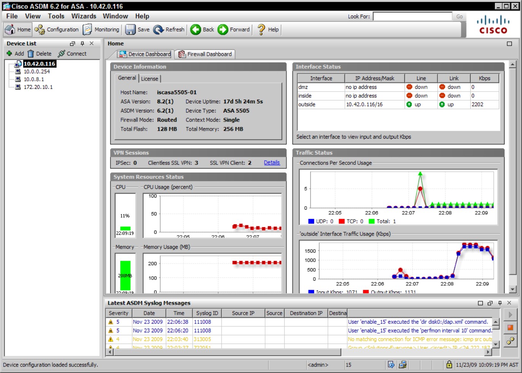Click the IP Address/Mask column header
522x373 pixels.
(375, 78)
